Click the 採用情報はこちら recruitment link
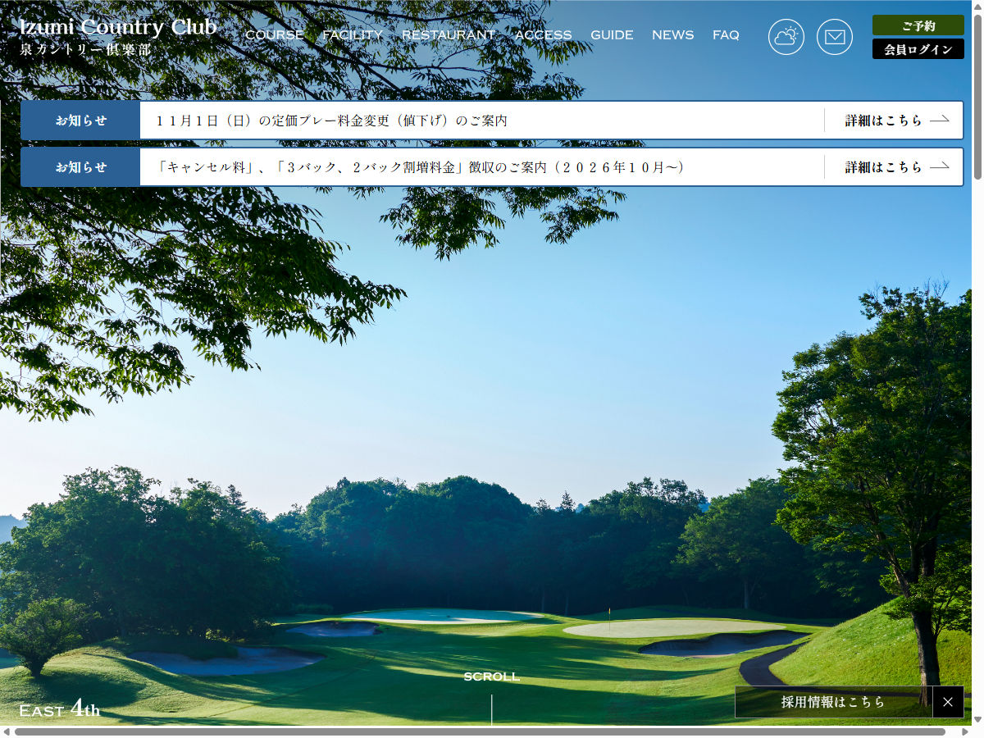Viewport: 984px width, 738px height. tap(834, 702)
